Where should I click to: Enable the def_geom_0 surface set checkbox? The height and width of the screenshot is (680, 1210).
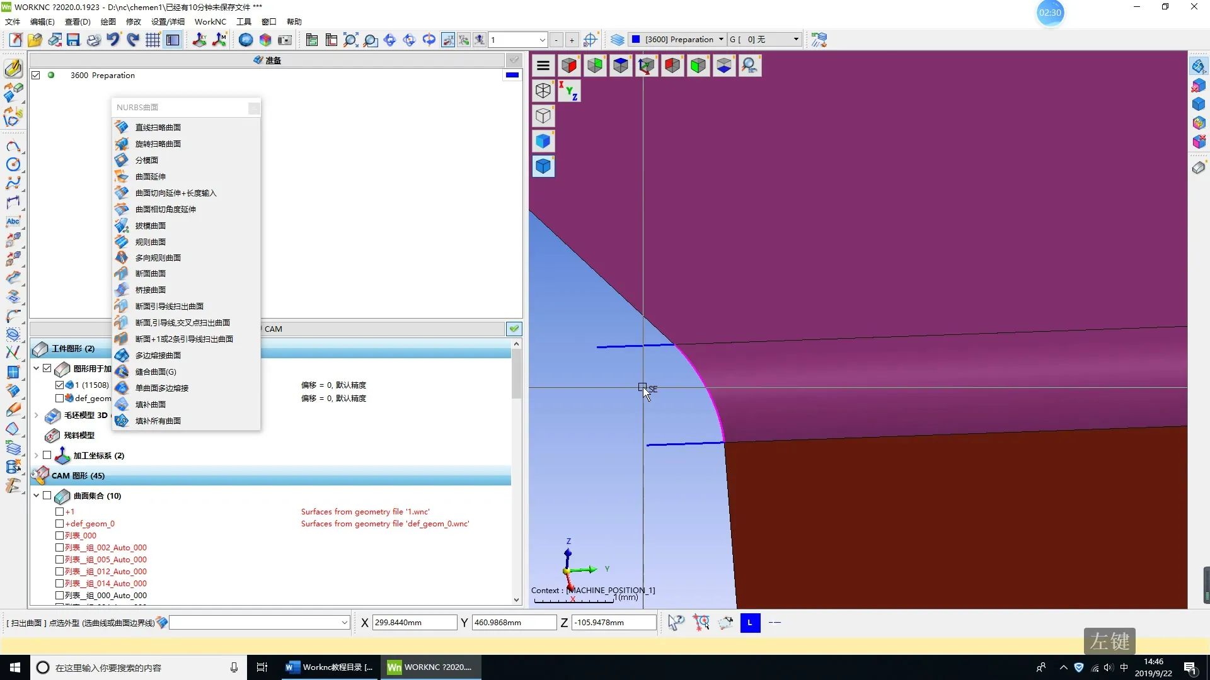click(x=59, y=524)
